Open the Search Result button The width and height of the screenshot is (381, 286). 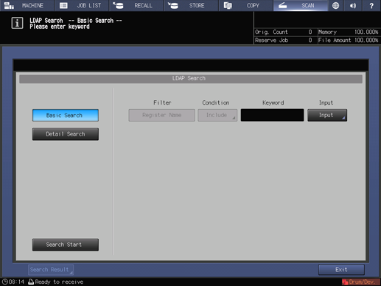point(51,270)
